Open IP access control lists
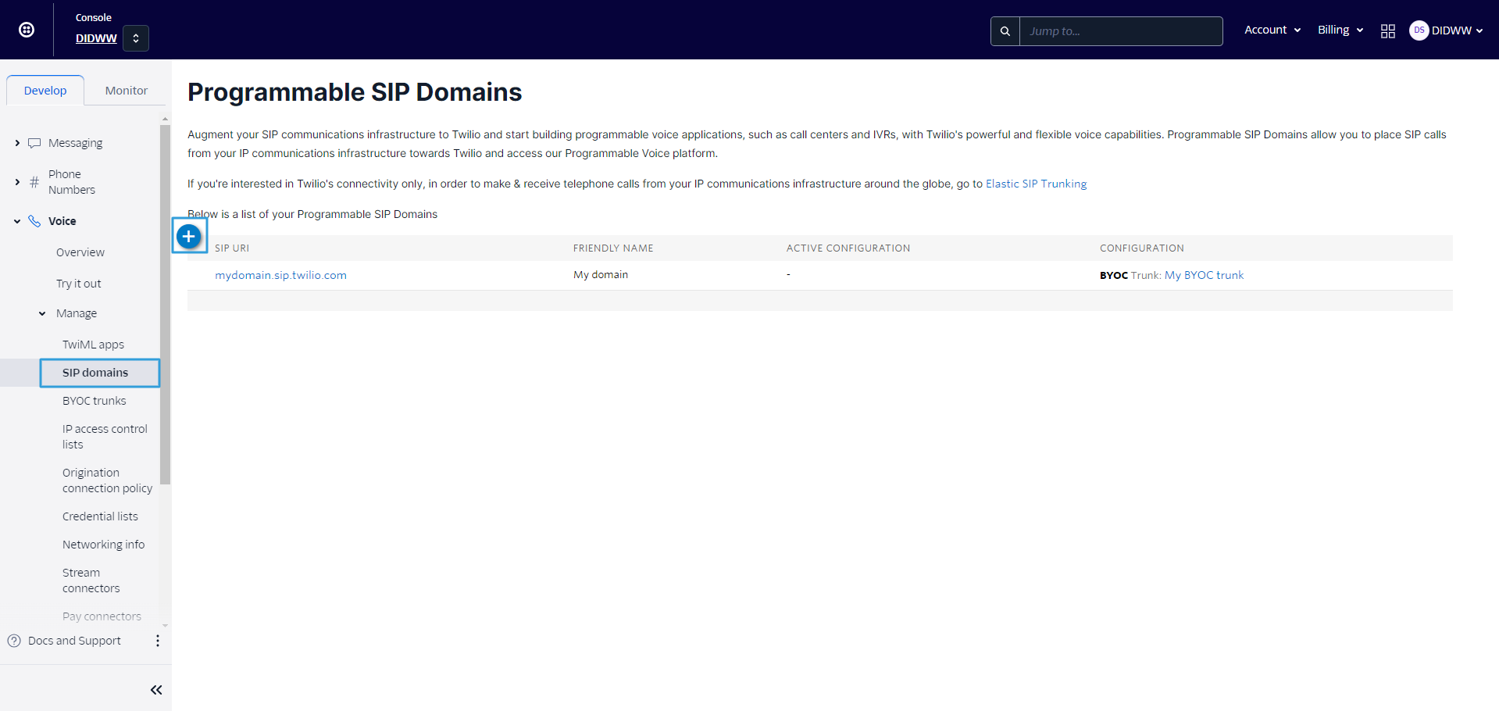Viewport: 1499px width, 711px height. click(x=105, y=437)
